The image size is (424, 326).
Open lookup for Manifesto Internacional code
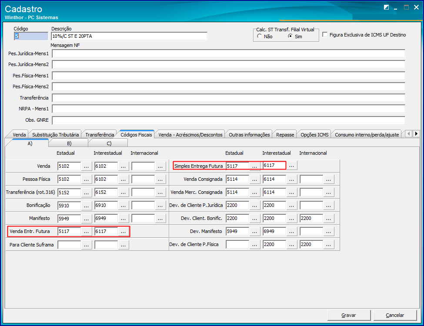160,218
